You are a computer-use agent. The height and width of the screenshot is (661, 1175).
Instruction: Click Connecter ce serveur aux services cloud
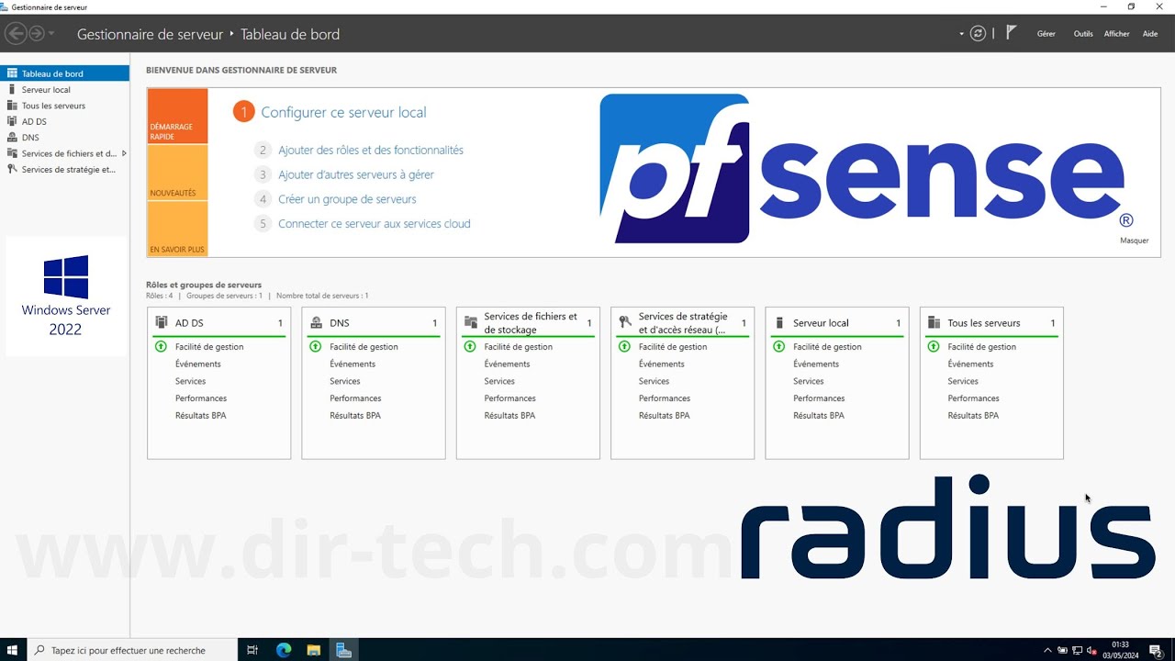coord(375,223)
